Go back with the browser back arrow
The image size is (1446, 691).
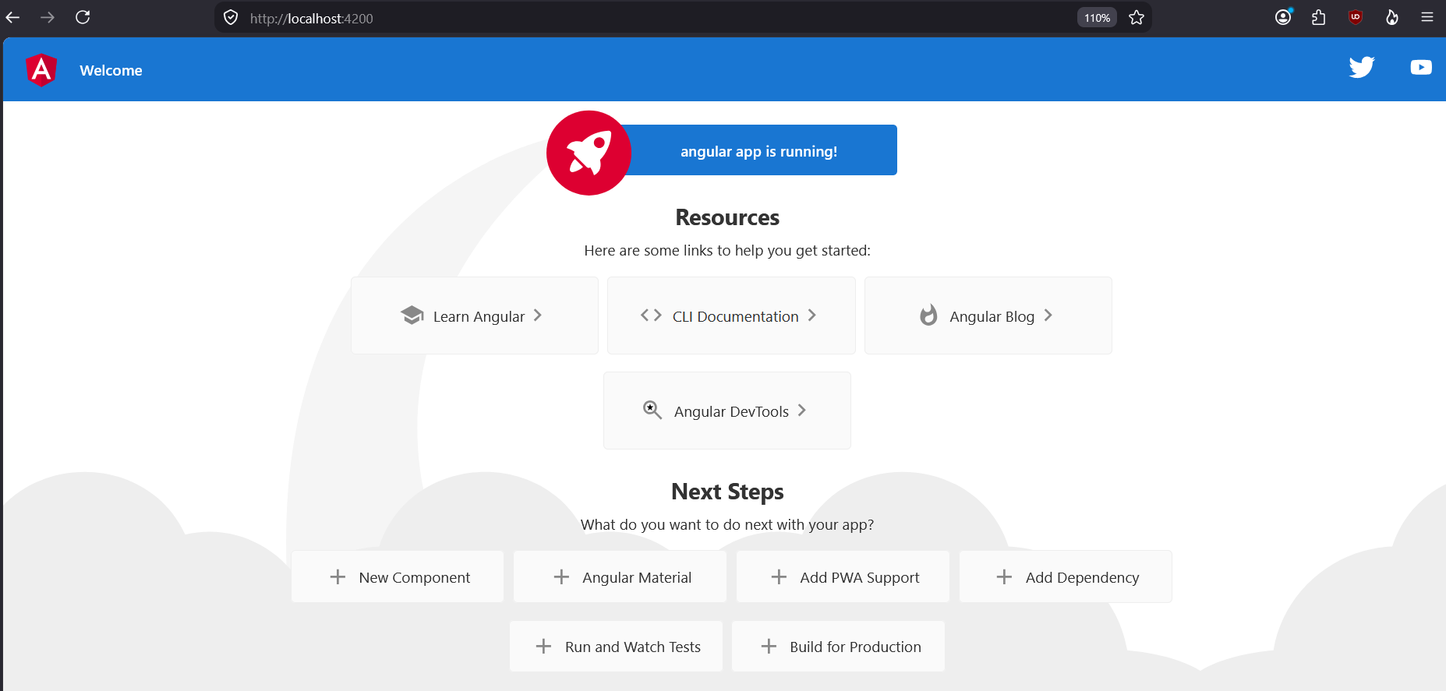12,17
